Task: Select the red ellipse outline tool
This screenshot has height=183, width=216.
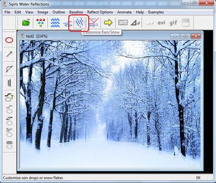Action: click(9, 40)
